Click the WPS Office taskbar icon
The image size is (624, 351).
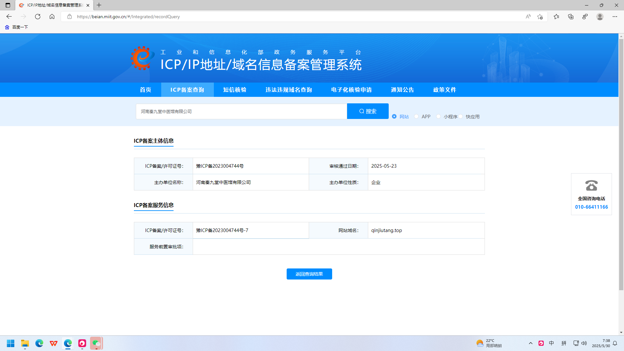(54, 343)
